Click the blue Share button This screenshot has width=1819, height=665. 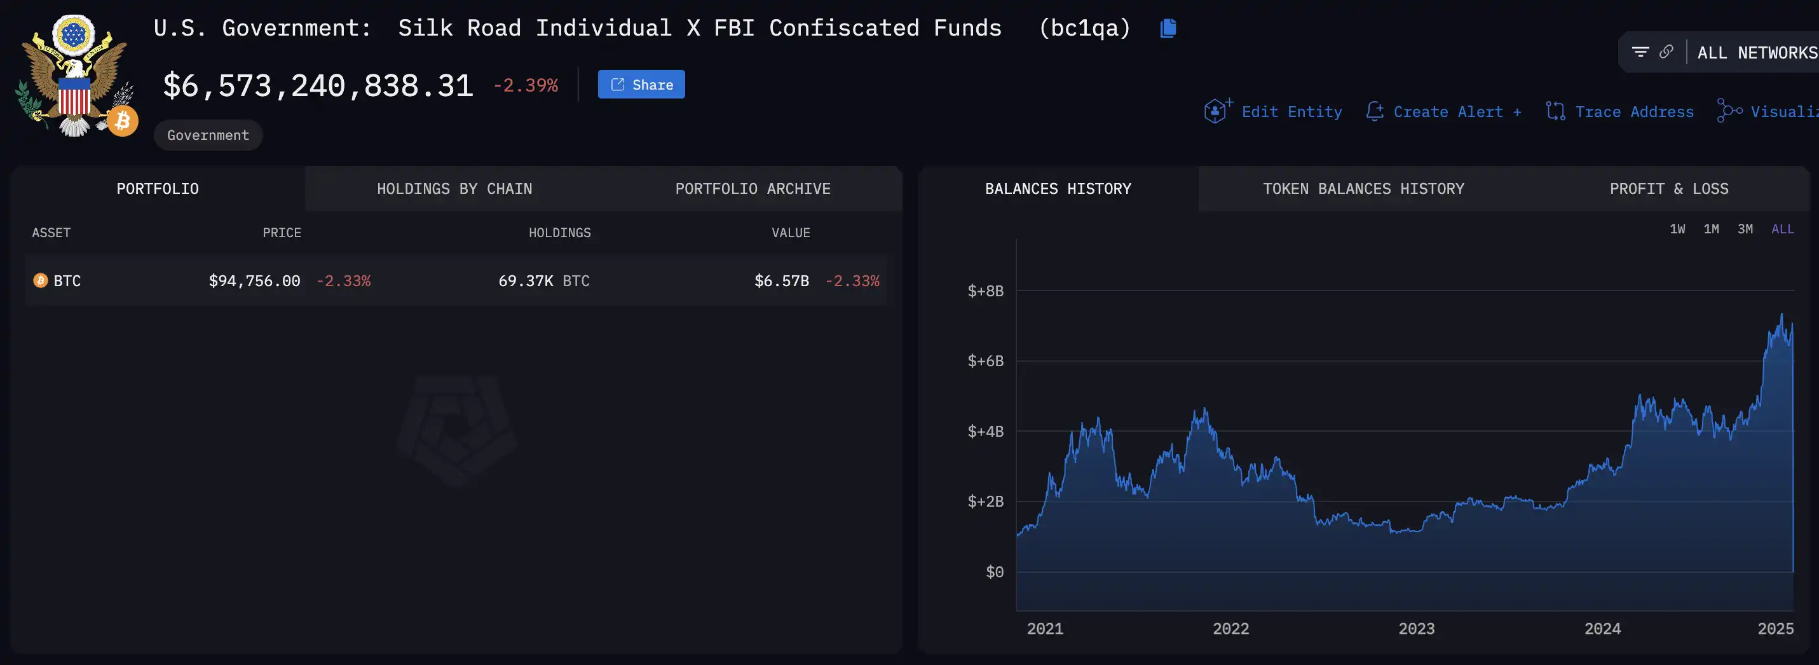point(641,85)
